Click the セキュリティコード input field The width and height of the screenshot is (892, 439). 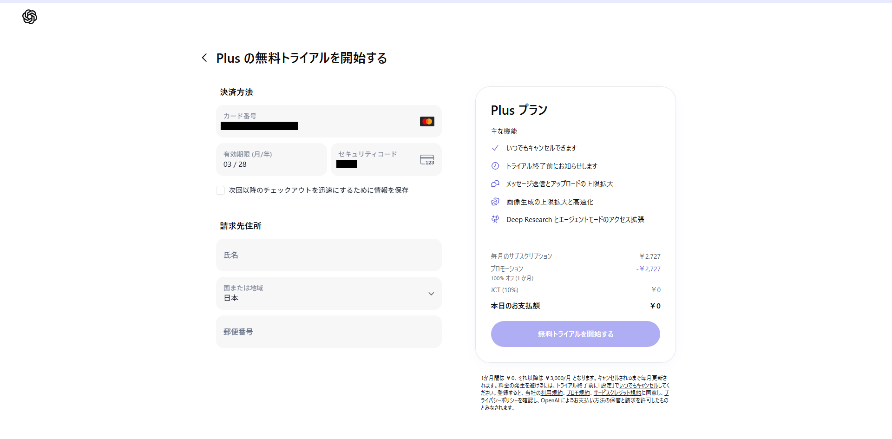click(x=386, y=159)
